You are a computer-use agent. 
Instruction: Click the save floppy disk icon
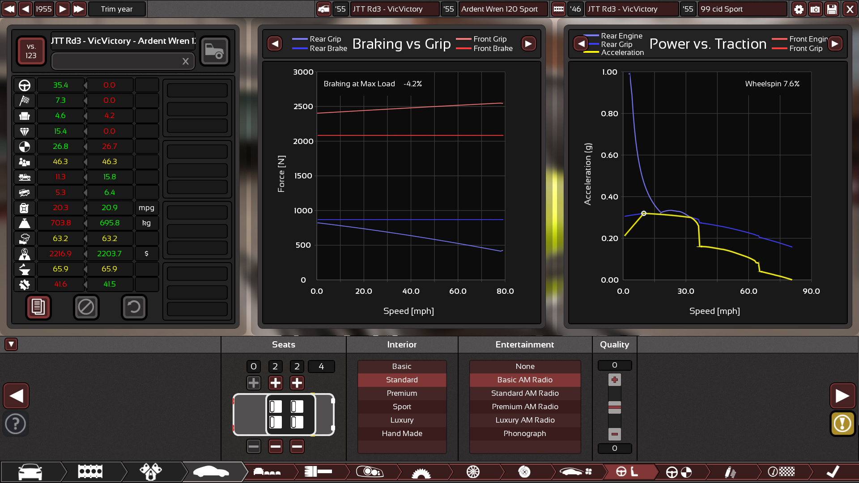[832, 9]
